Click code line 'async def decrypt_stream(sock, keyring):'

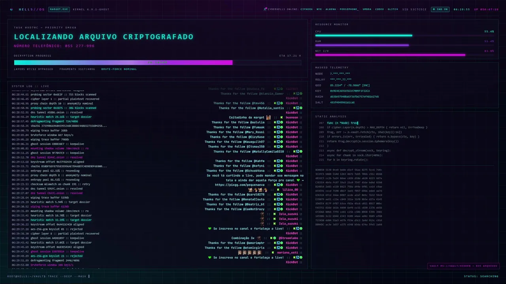[359, 150]
